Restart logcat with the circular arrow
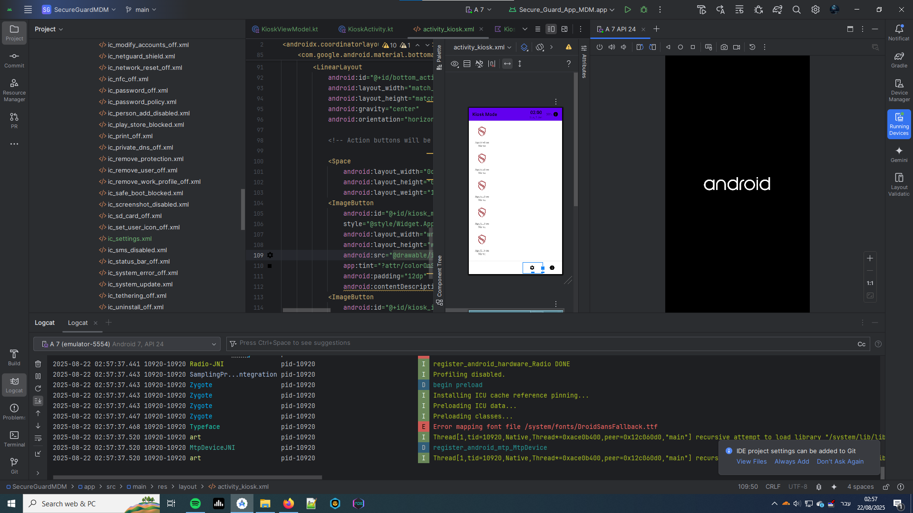Screen dimensions: 913x513 click(38, 389)
